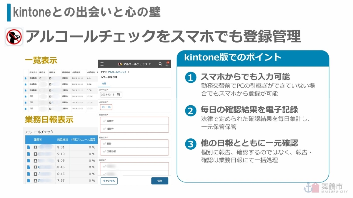
Task: Click the 確認者 column header in list view
Action: 42,72
